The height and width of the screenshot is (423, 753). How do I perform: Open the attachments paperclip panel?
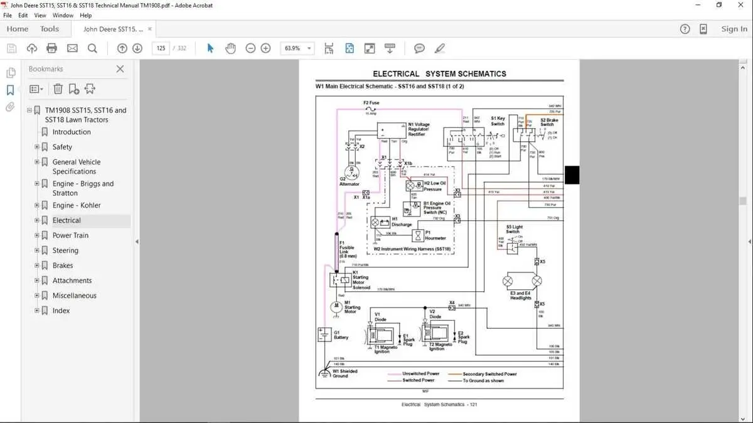(x=10, y=107)
